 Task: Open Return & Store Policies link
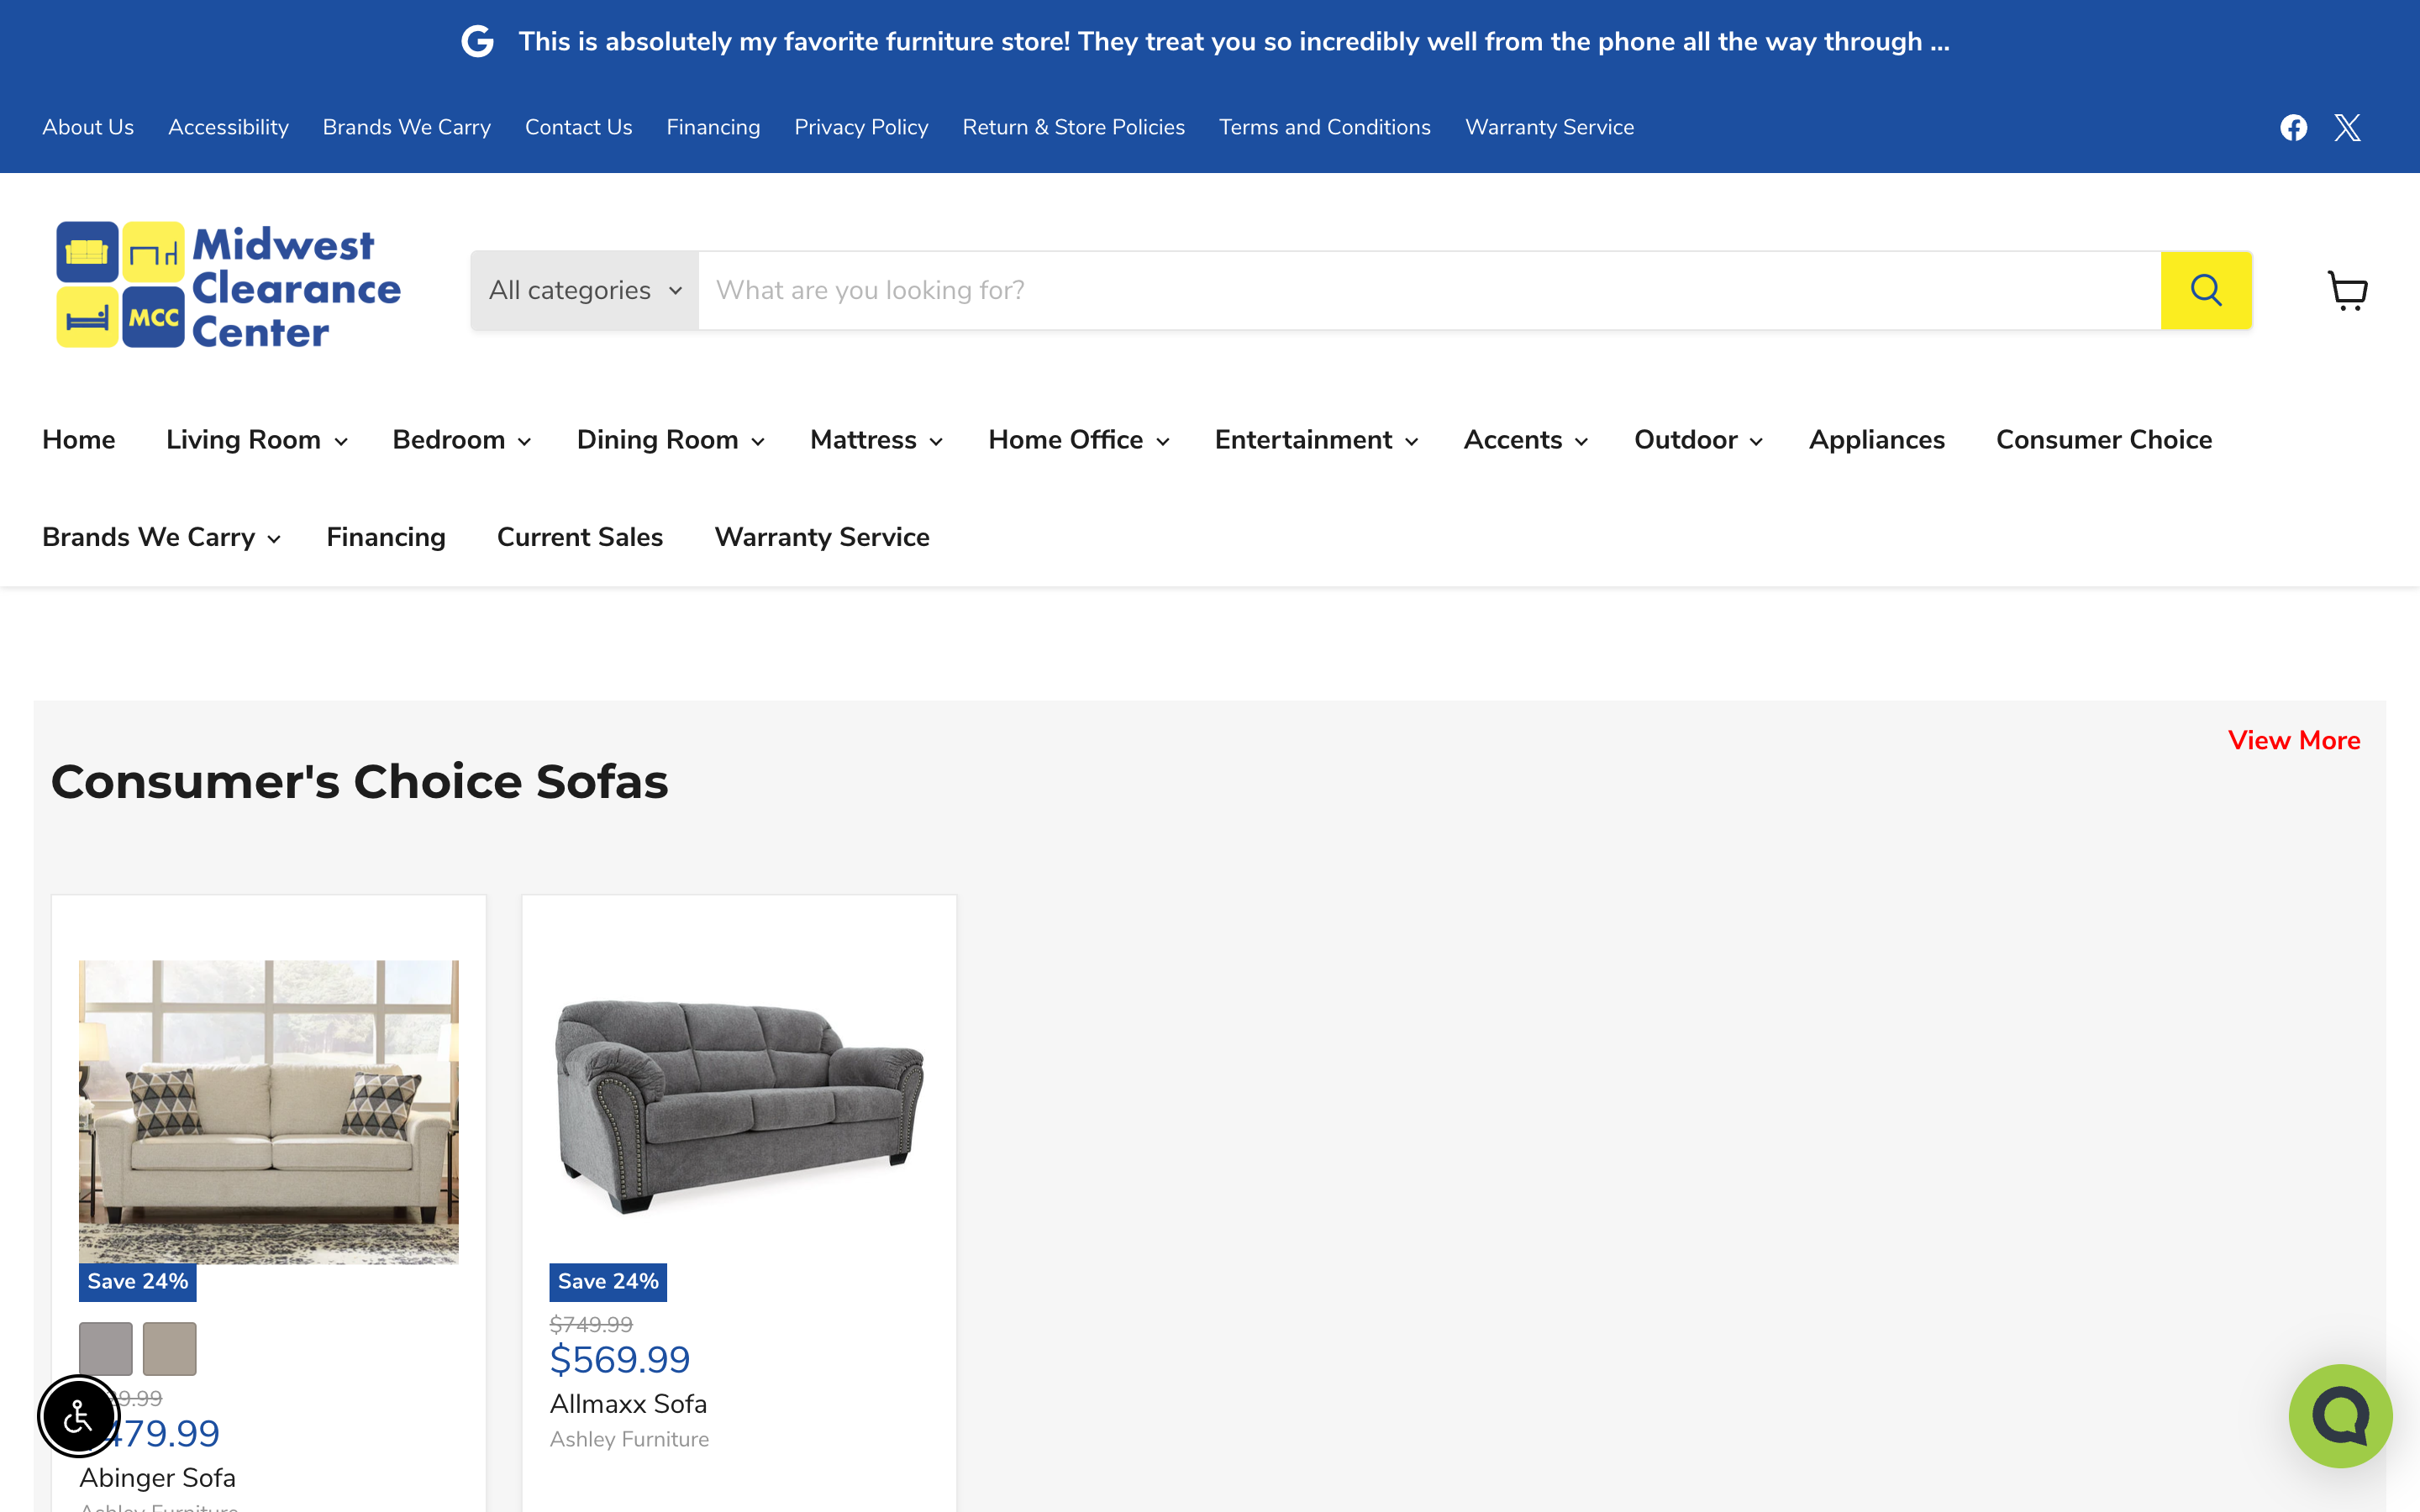(1073, 127)
